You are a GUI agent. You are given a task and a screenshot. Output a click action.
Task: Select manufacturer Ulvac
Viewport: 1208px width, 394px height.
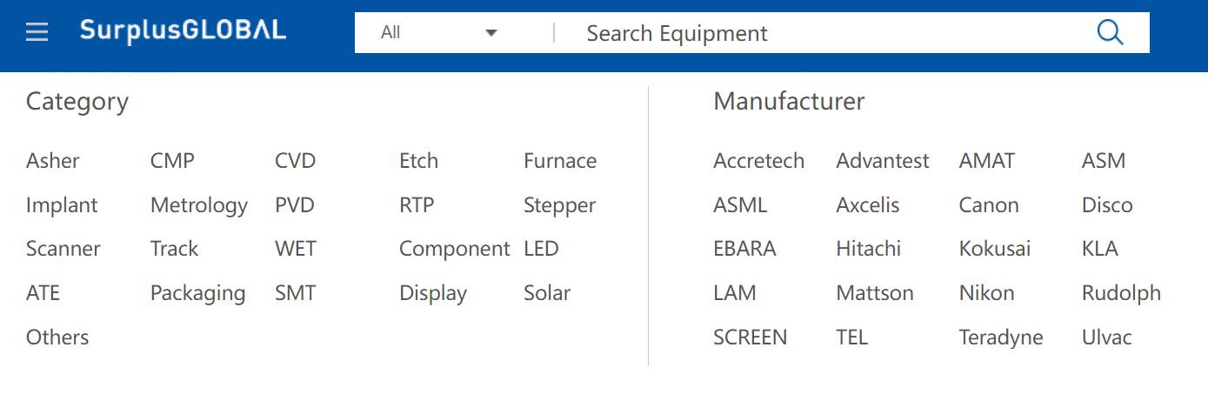coord(1107,337)
